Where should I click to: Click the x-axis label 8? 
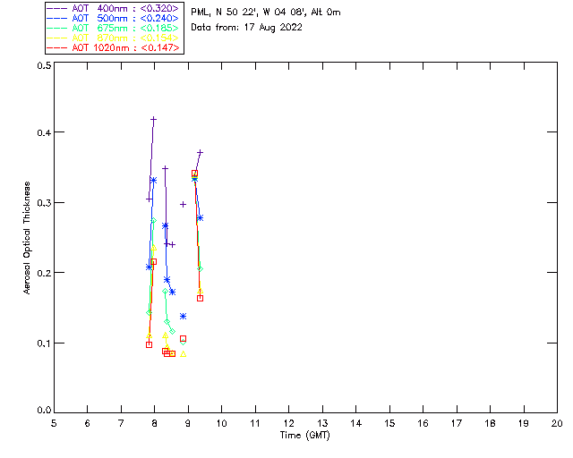pyautogui.click(x=155, y=423)
